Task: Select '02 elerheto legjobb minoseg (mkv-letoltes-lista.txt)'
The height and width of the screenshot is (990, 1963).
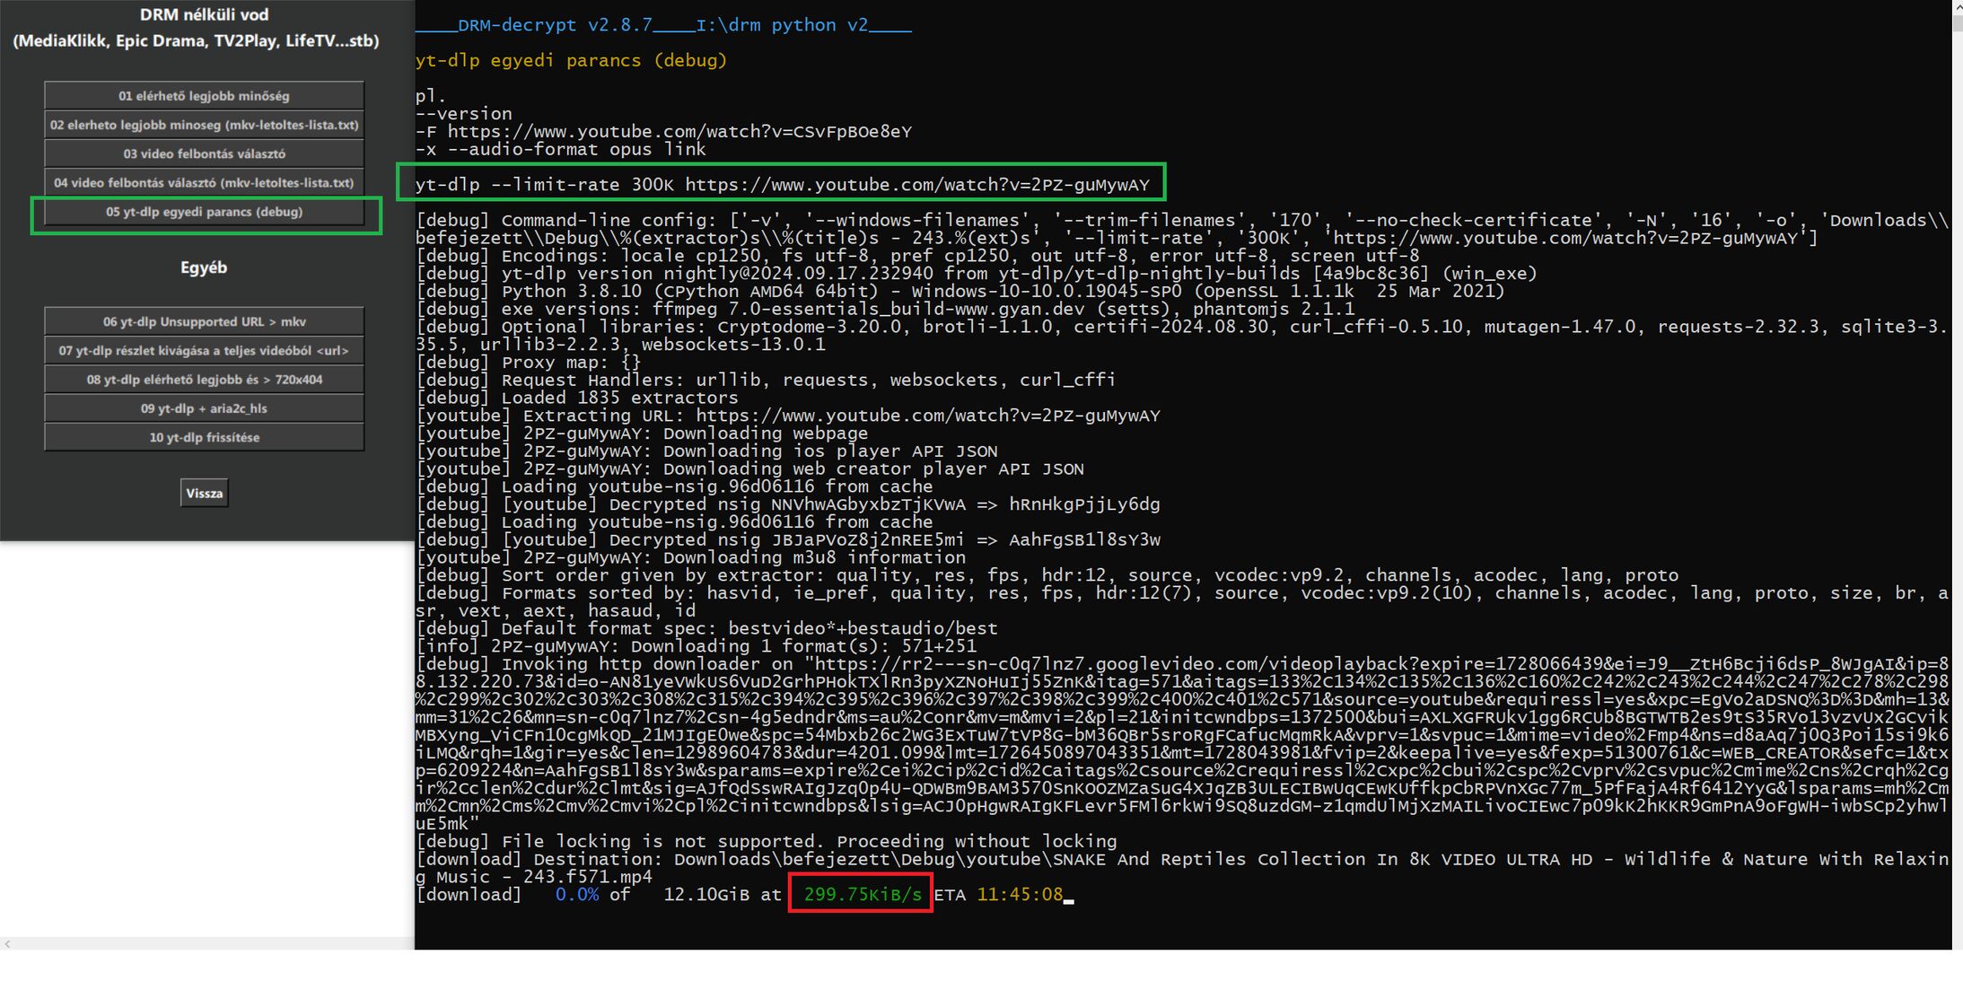Action: pyautogui.click(x=204, y=125)
